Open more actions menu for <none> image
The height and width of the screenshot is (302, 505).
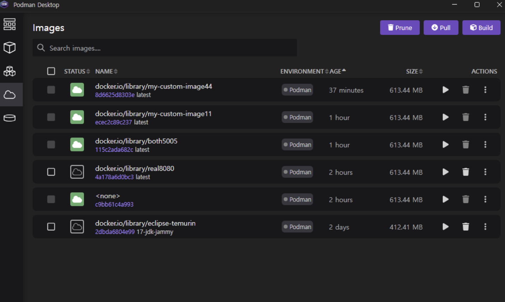pyautogui.click(x=485, y=199)
